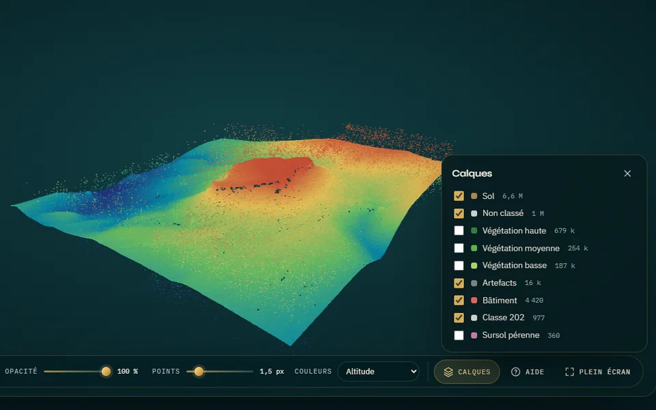Click the Végétation moyenne label
Viewport: 656px width, 410px height.
point(521,248)
